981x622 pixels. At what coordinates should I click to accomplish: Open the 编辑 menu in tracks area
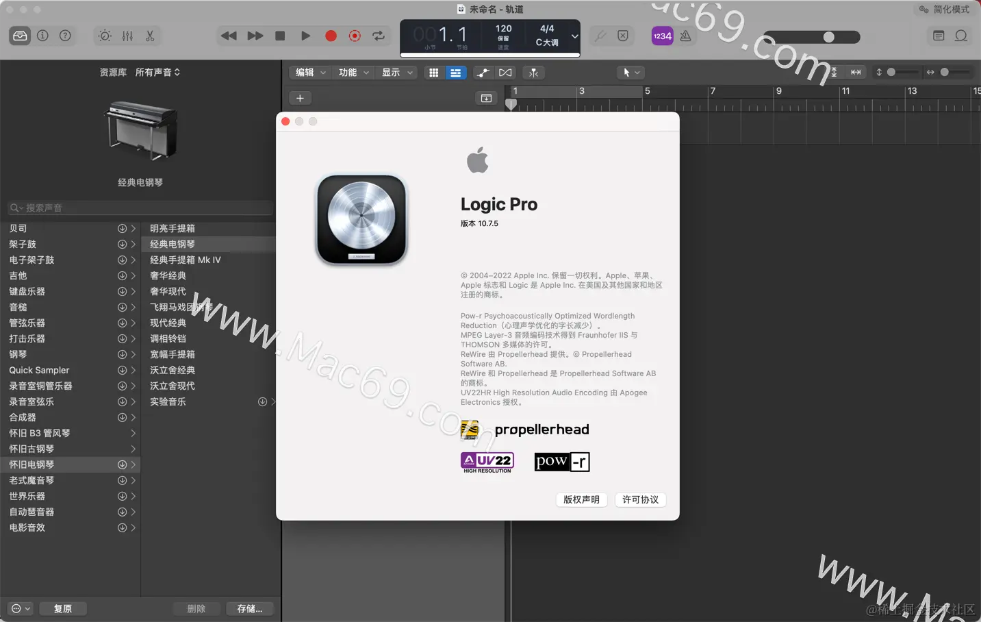pos(311,73)
